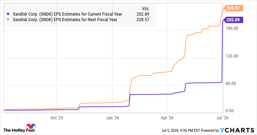The width and height of the screenshot is (257, 135).
Task: Click the purple 202.89 end-of-line value flag
Action: [233, 20]
